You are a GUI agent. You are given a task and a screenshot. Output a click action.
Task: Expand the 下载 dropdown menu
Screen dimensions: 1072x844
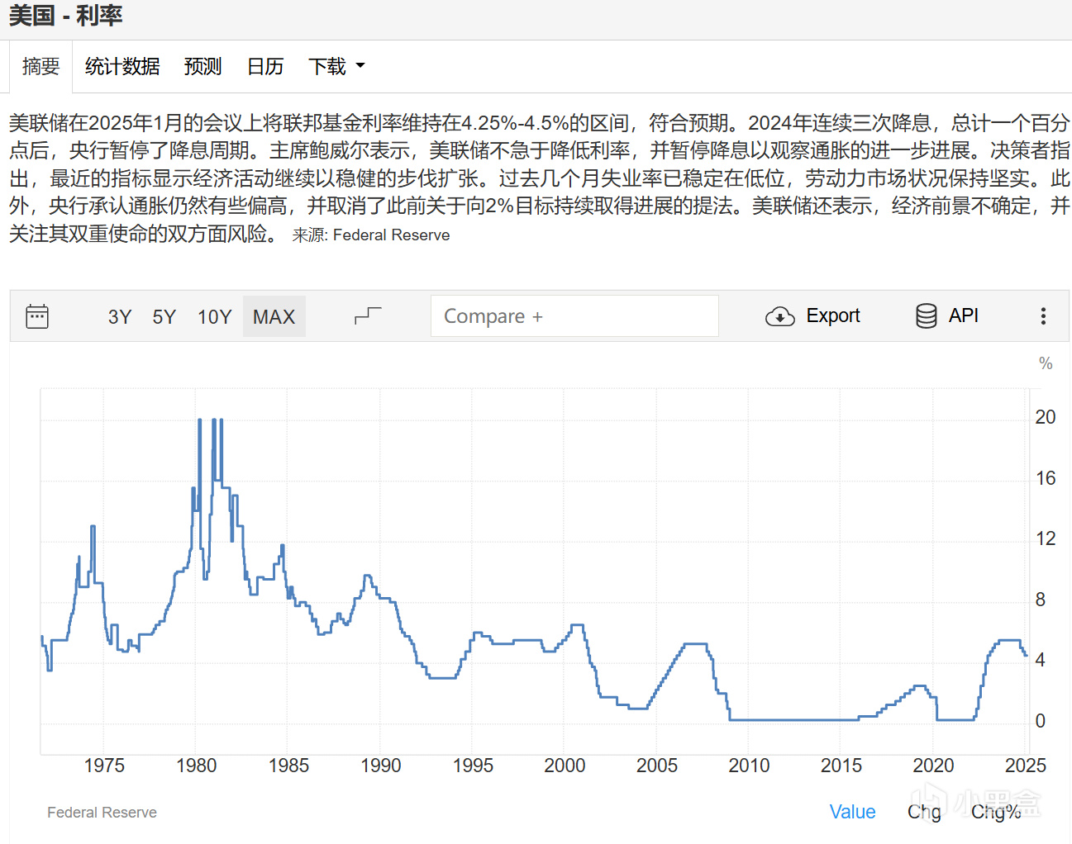coord(336,66)
